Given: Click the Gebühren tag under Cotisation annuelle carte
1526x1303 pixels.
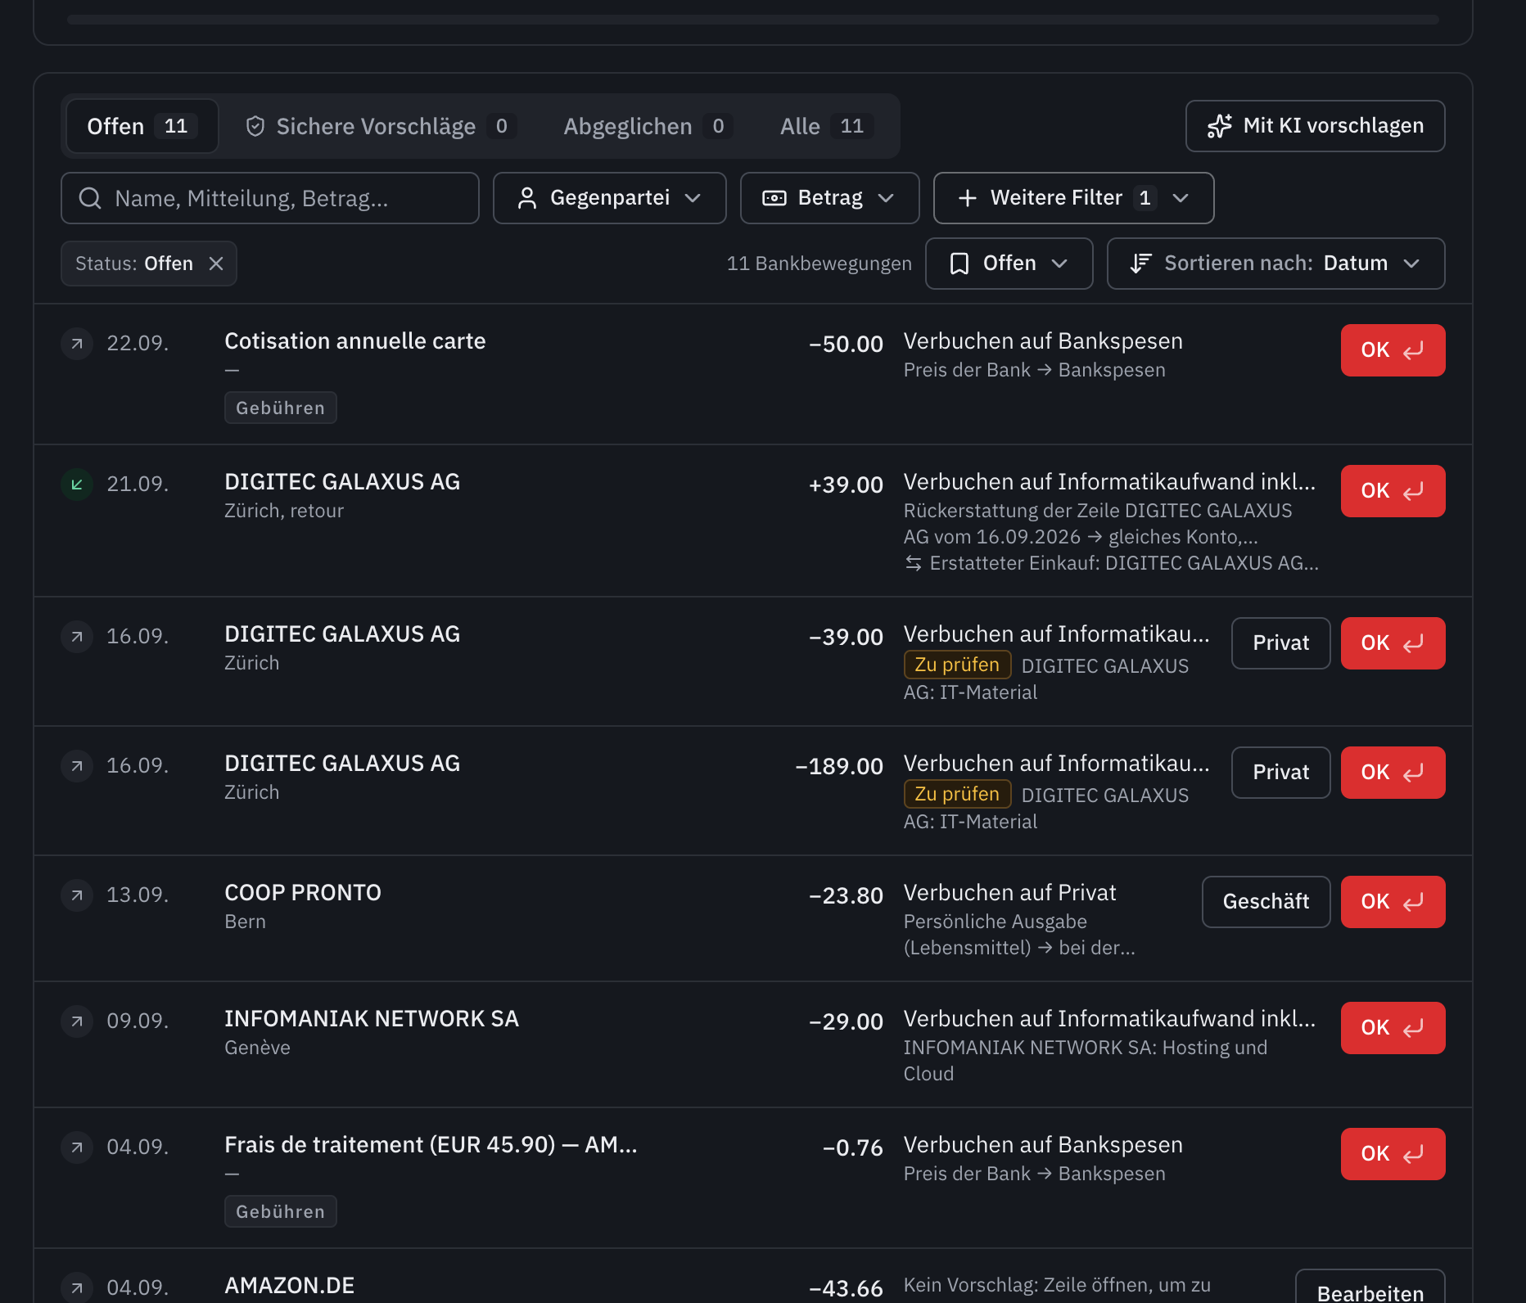Looking at the screenshot, I should [x=281, y=408].
